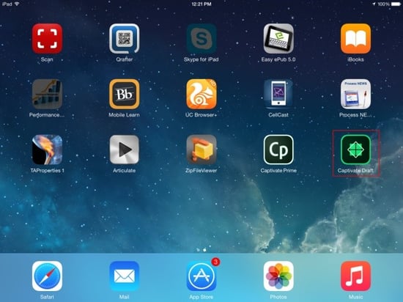Viewport: 403px width, 302px height.
Task: Launch TAProperties 1 app
Action: tap(47, 150)
